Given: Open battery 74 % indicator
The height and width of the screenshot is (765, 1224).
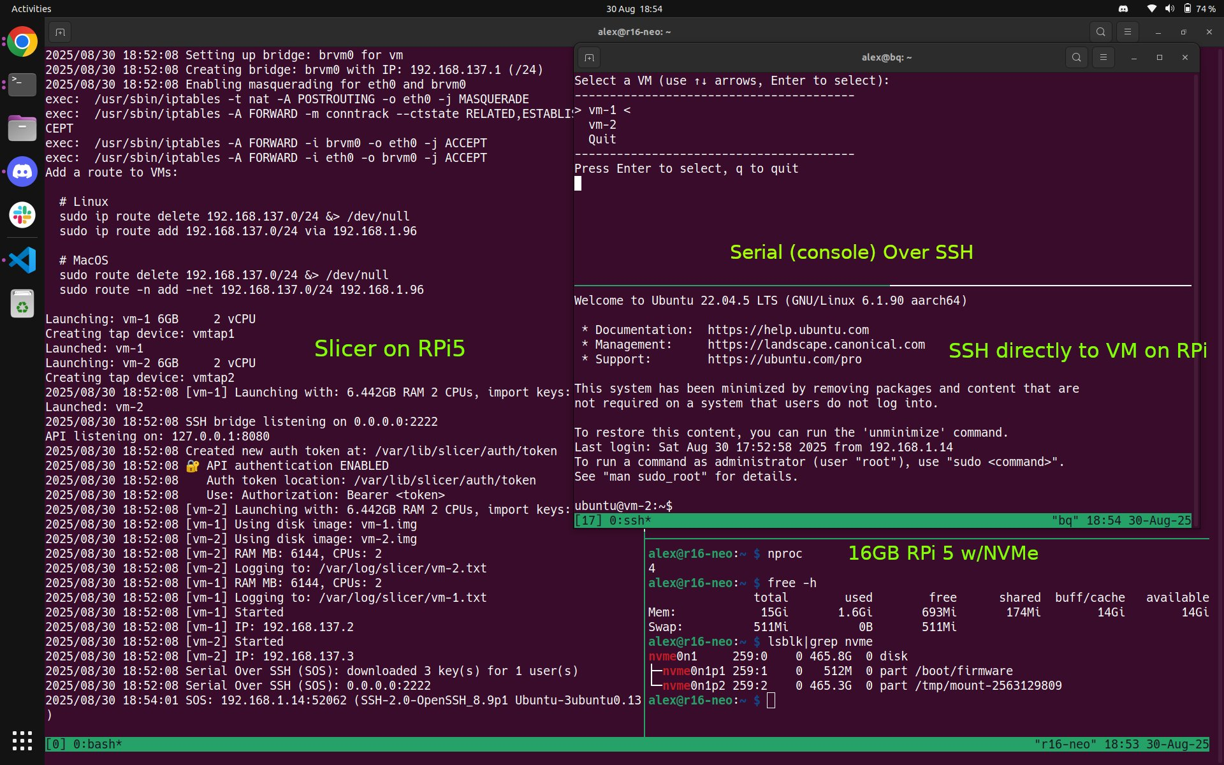Looking at the screenshot, I should coord(1199,9).
